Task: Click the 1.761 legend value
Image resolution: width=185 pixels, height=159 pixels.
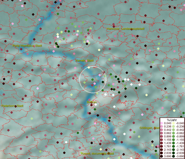Action: point(167,147)
